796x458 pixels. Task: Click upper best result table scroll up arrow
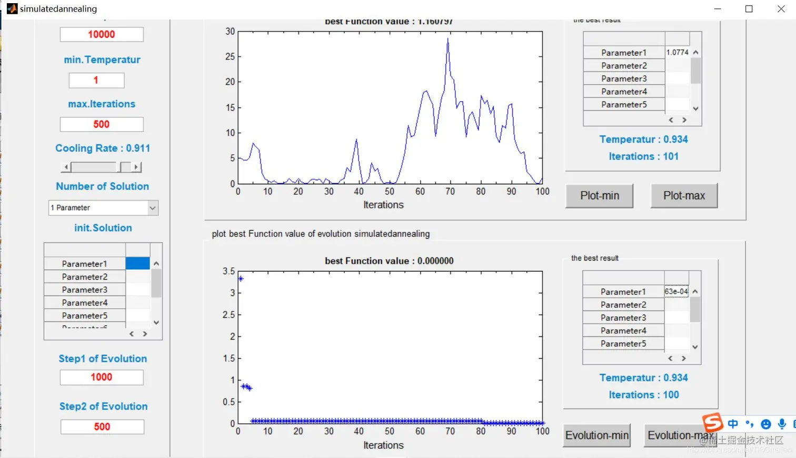(x=696, y=53)
